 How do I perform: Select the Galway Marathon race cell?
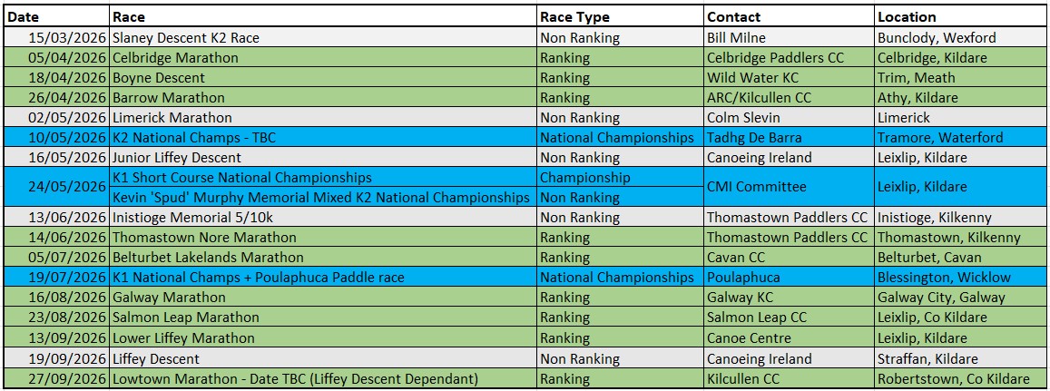(322, 298)
